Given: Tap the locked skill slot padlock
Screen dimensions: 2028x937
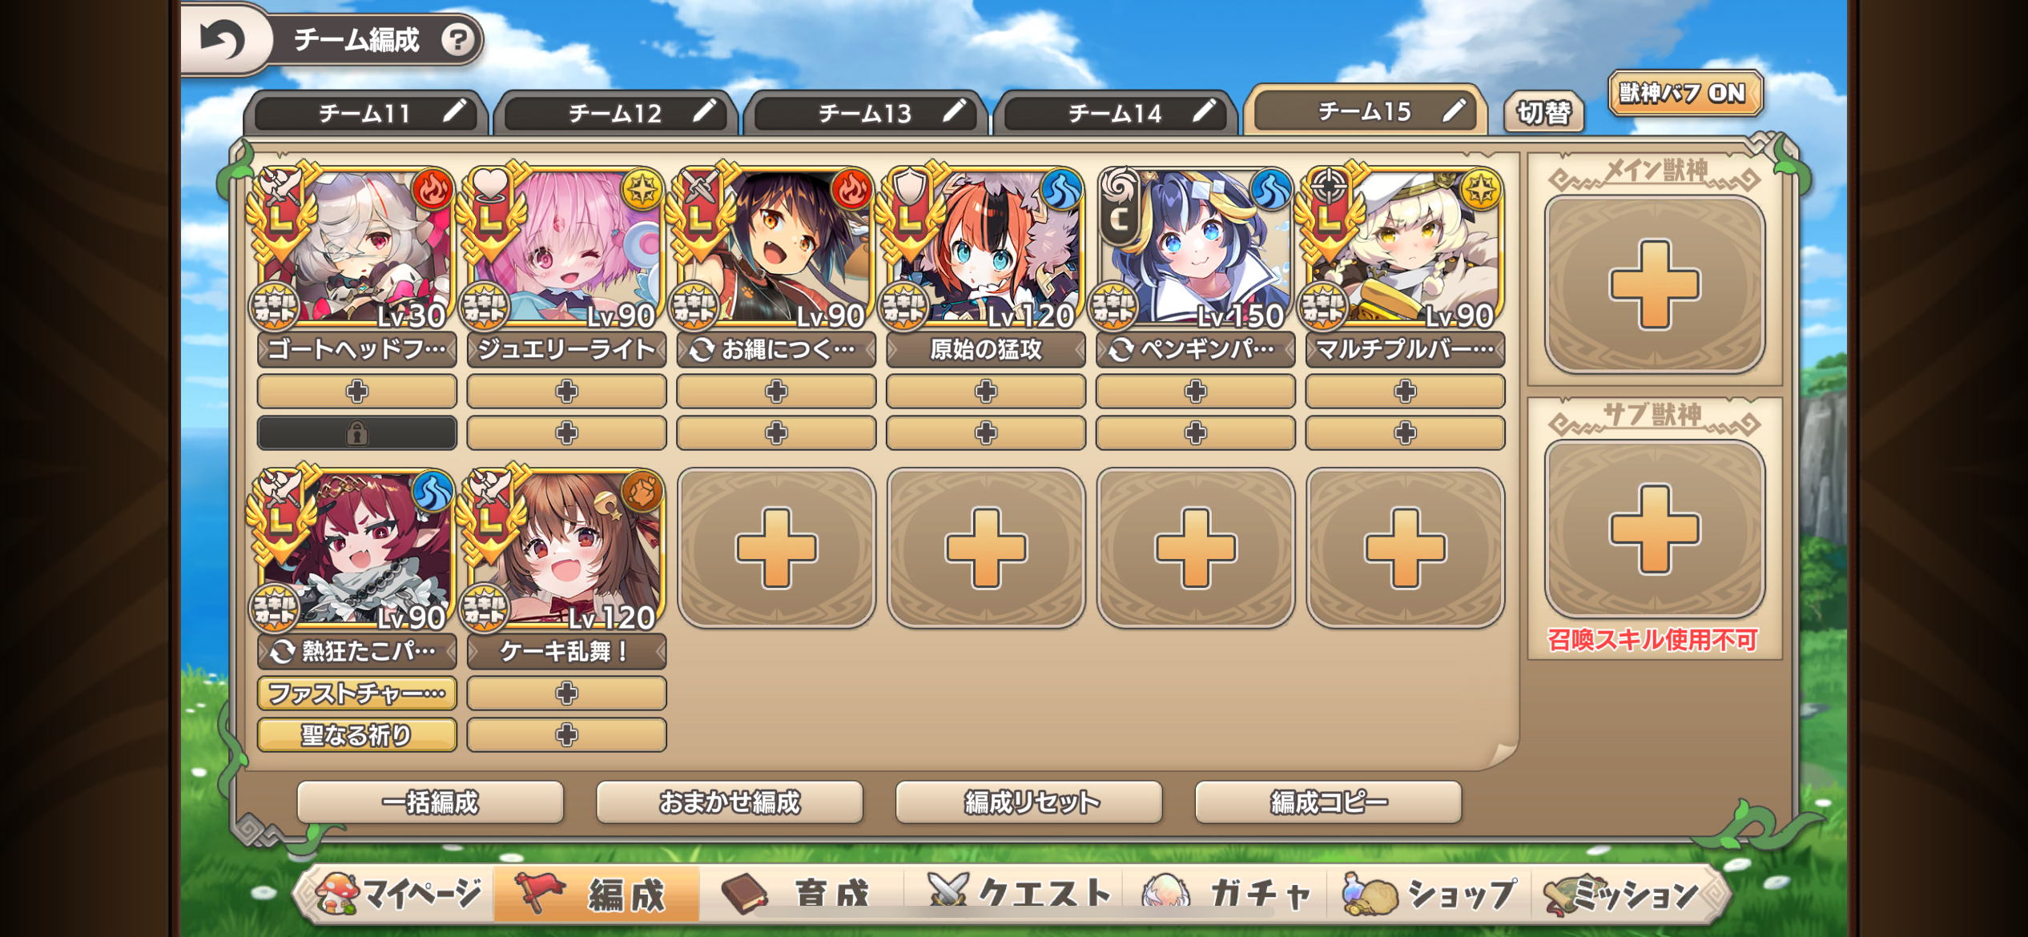Looking at the screenshot, I should (x=357, y=433).
